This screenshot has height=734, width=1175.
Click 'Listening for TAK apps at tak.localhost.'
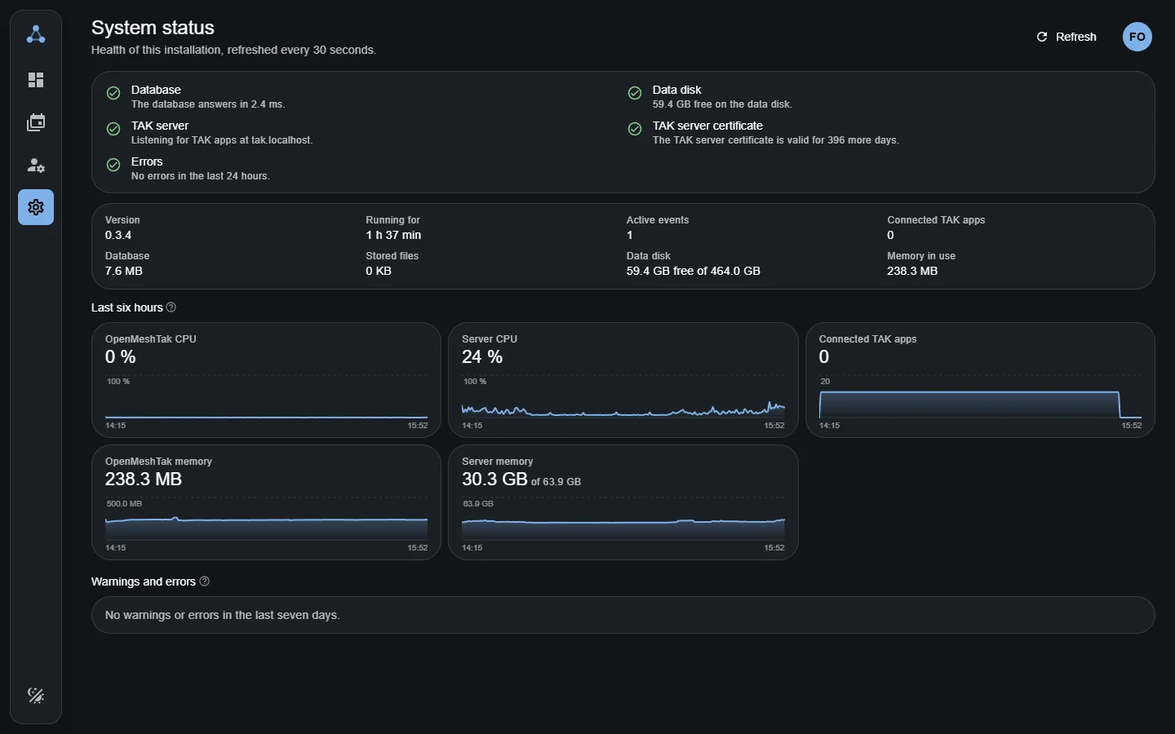point(222,140)
